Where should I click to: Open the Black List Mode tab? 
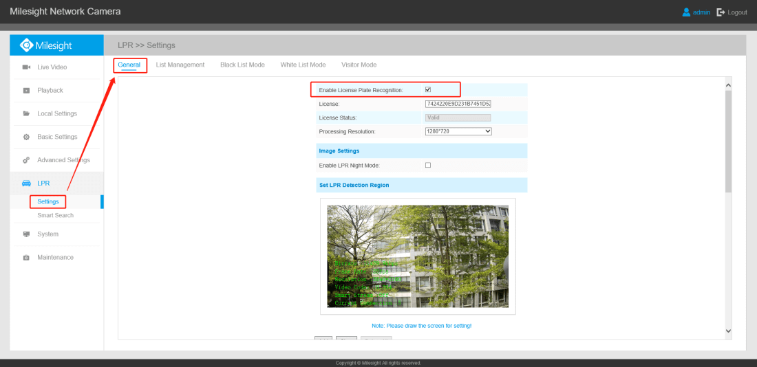[242, 65]
